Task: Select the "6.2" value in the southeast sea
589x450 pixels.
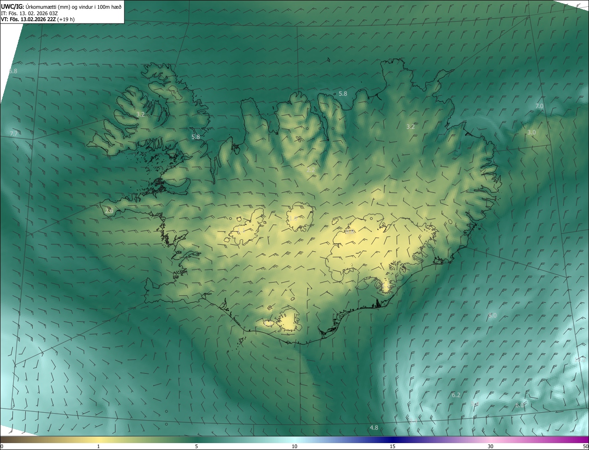Action: coord(456,395)
